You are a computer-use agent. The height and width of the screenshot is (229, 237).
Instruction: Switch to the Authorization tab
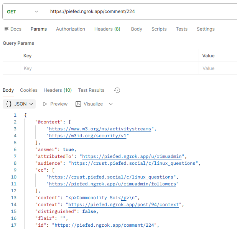click(71, 29)
